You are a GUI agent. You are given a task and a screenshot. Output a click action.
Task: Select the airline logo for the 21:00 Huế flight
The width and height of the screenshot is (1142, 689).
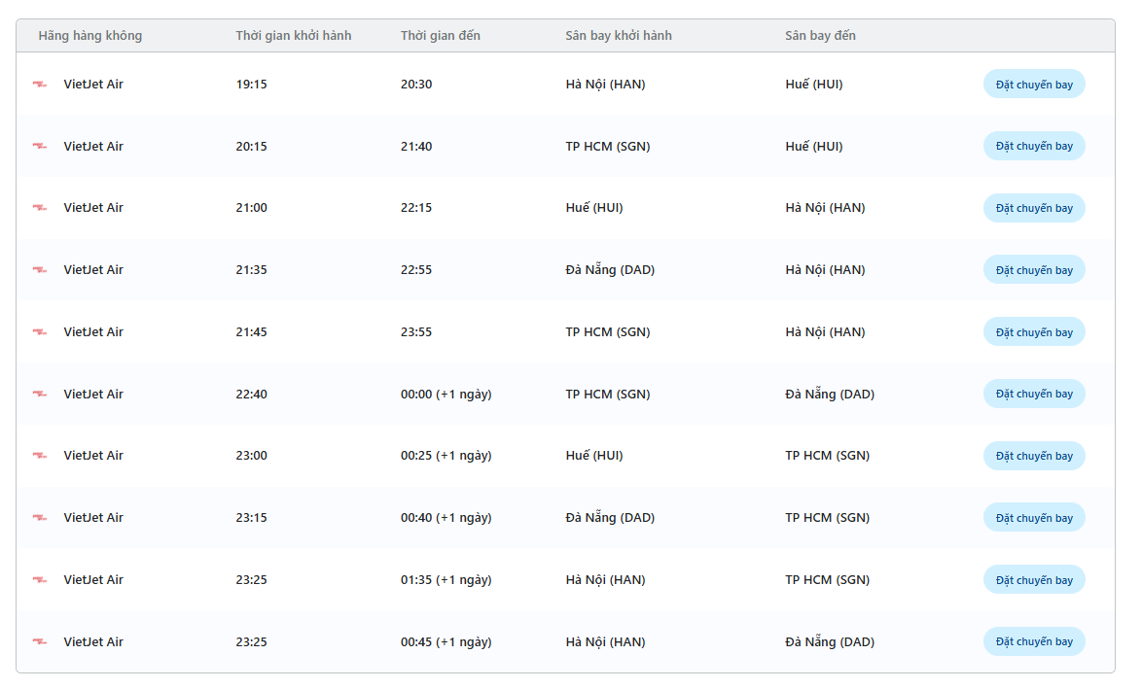[40, 208]
